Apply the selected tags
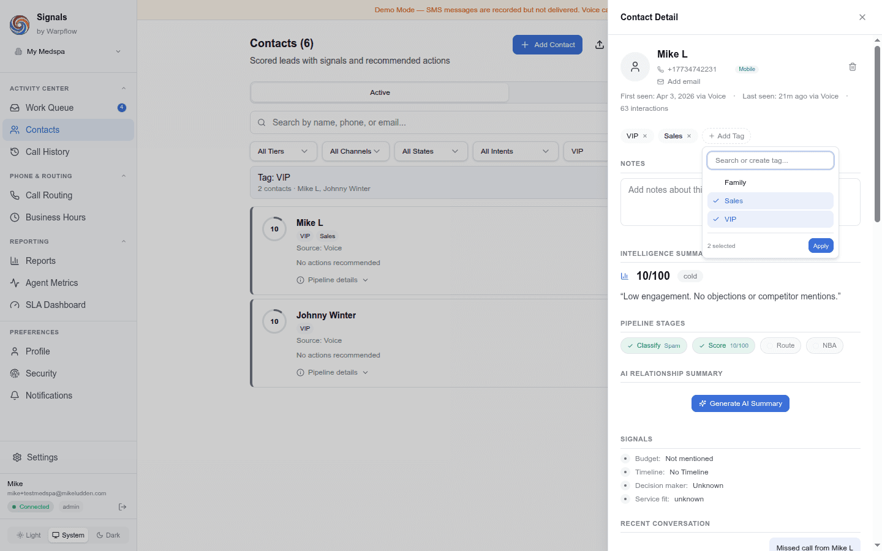 coord(821,246)
